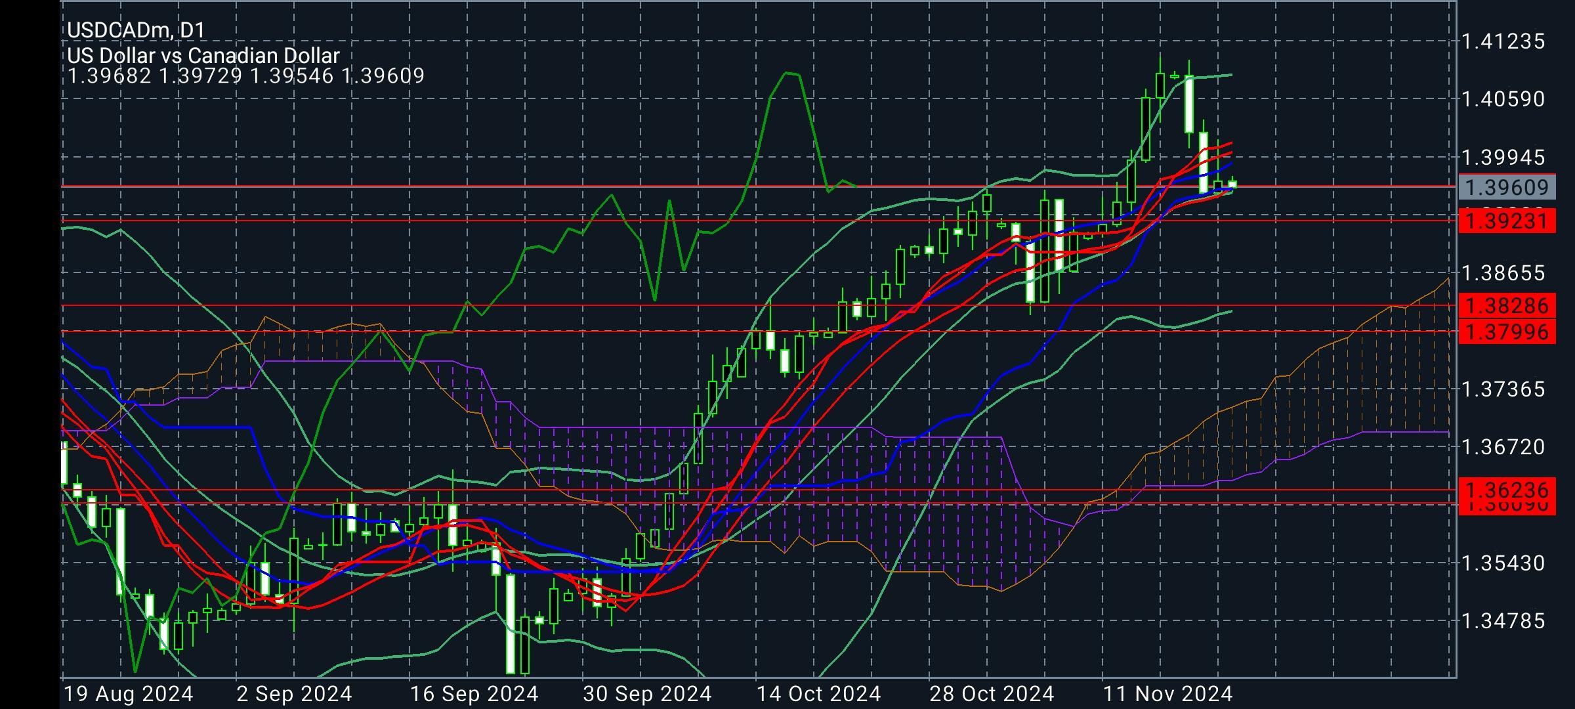
Task: Click the 14 Oct 2024 date label
Action: point(818,694)
